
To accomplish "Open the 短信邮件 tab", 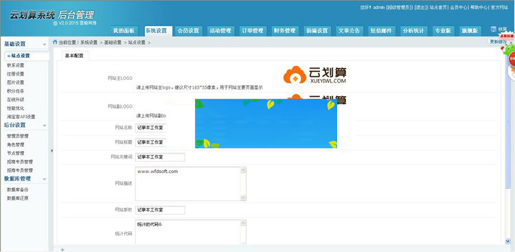I will point(381,31).
